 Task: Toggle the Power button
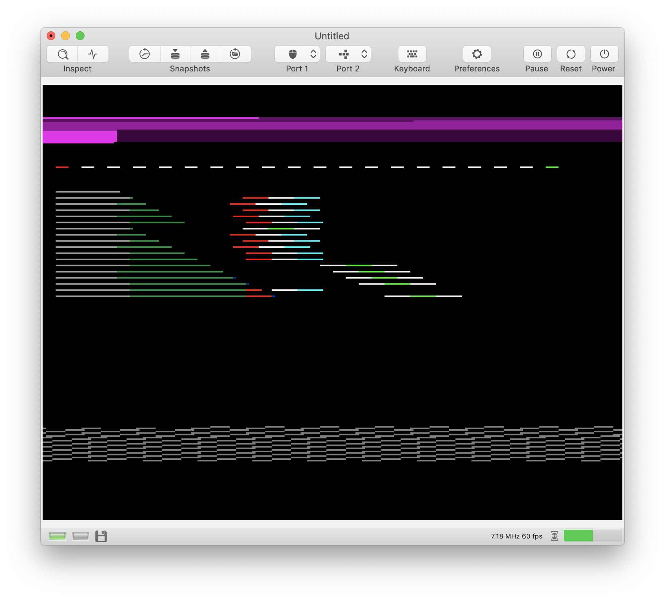[x=604, y=54]
